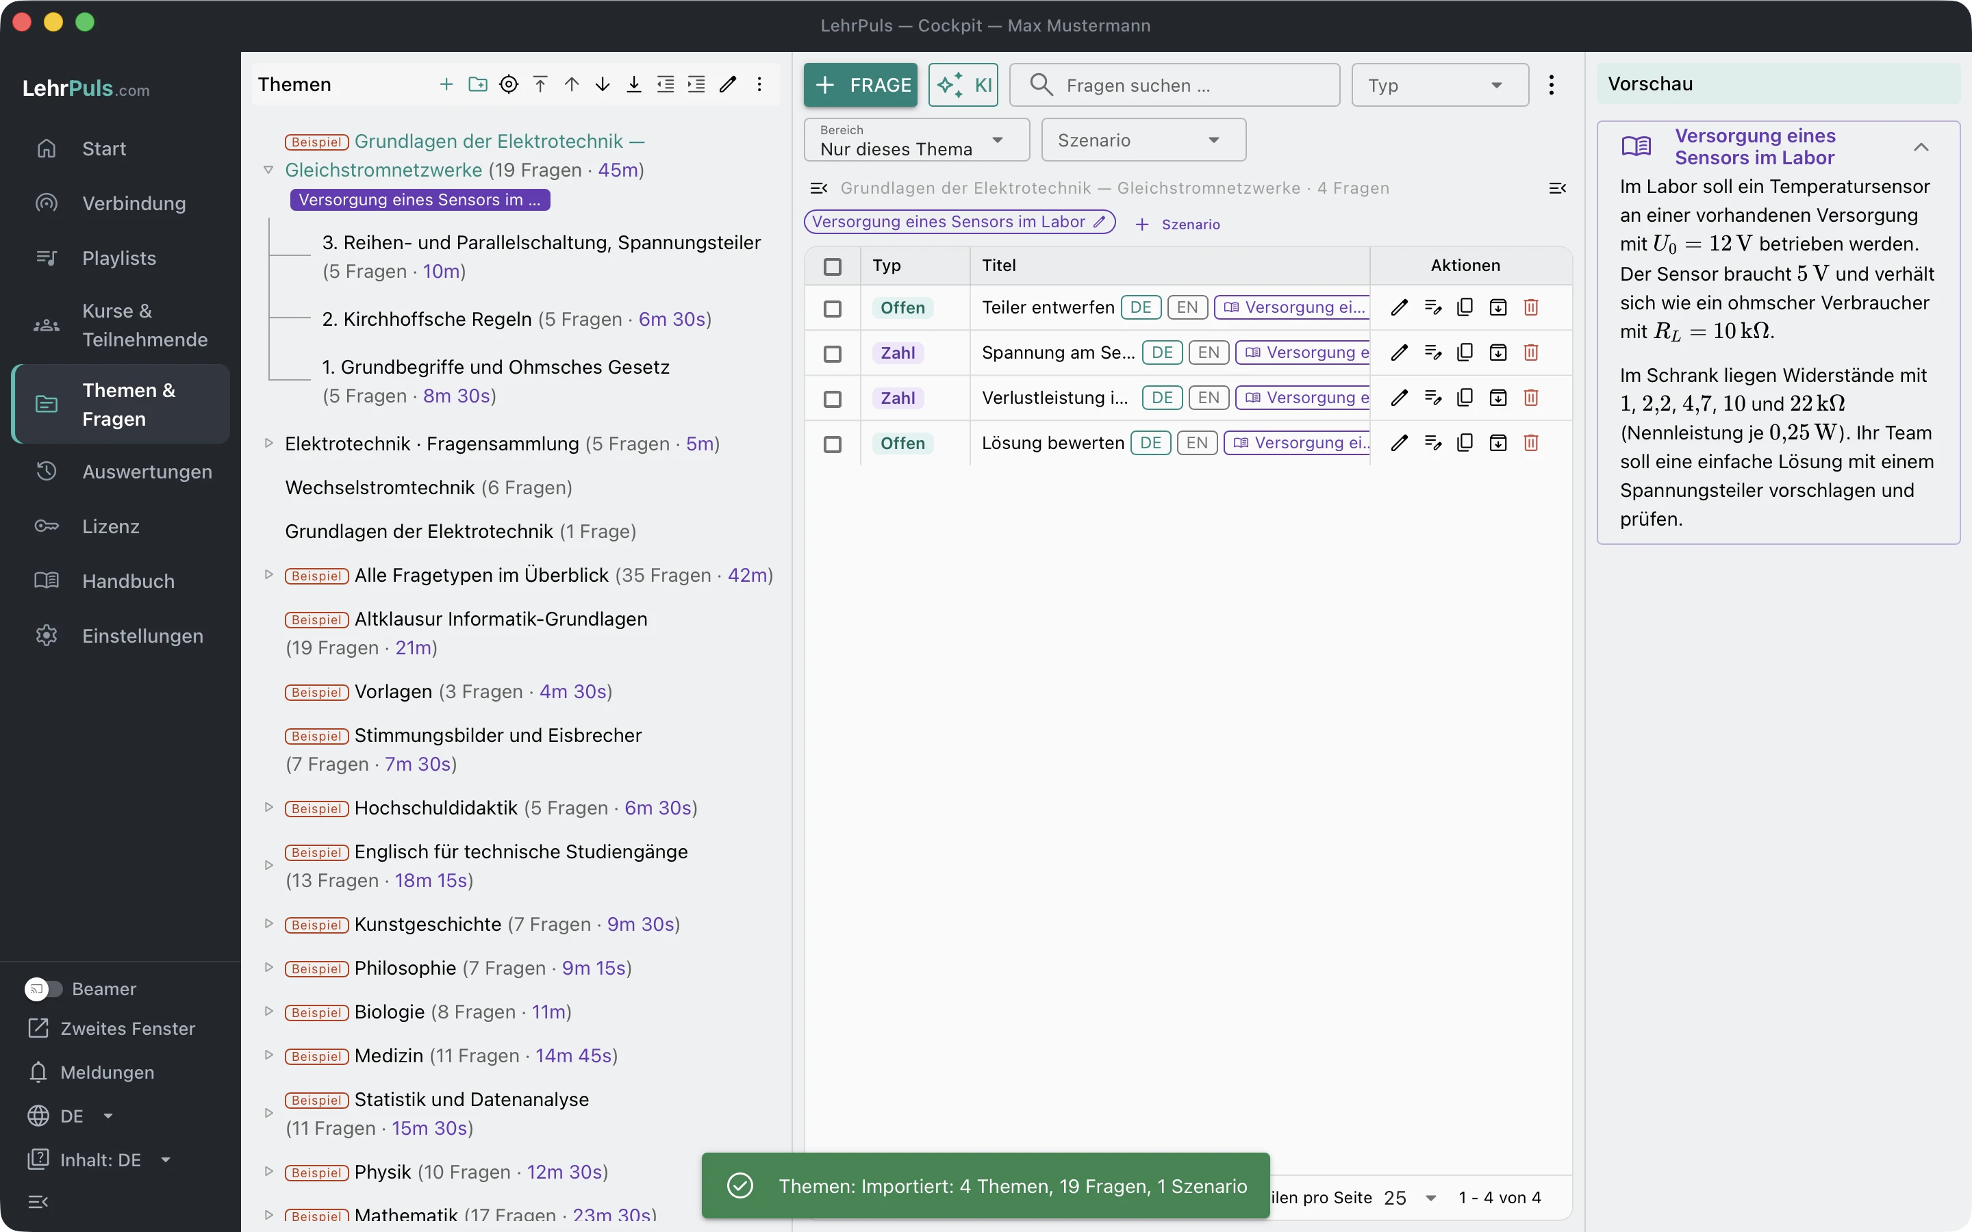Image resolution: width=1972 pixels, height=1232 pixels.
Task: Select all questions with the header checkbox
Action: click(832, 266)
